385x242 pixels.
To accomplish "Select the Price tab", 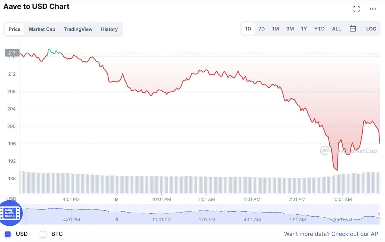I will pyautogui.click(x=14, y=29).
